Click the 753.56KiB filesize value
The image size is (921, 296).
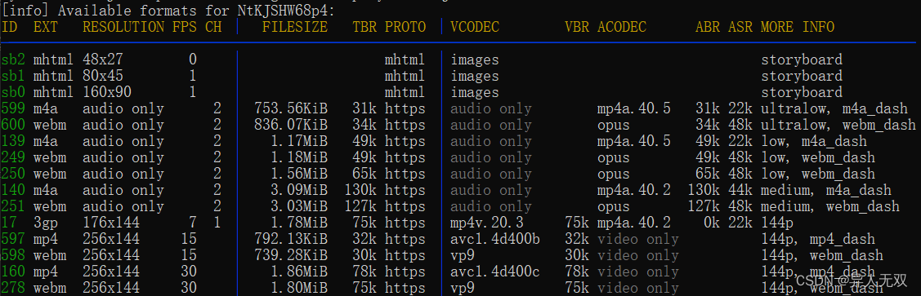coord(291,108)
